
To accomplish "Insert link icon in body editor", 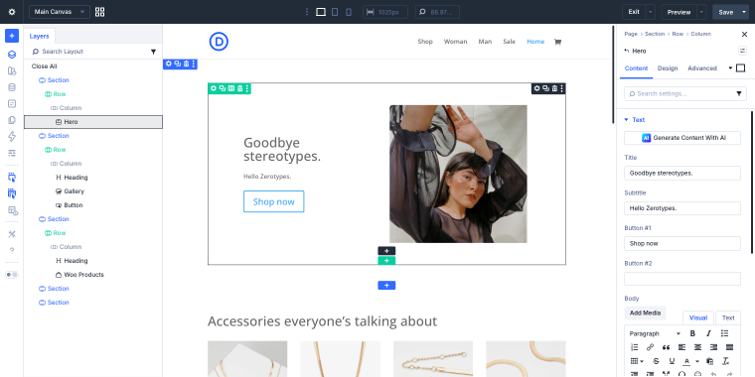I will 650,347.
